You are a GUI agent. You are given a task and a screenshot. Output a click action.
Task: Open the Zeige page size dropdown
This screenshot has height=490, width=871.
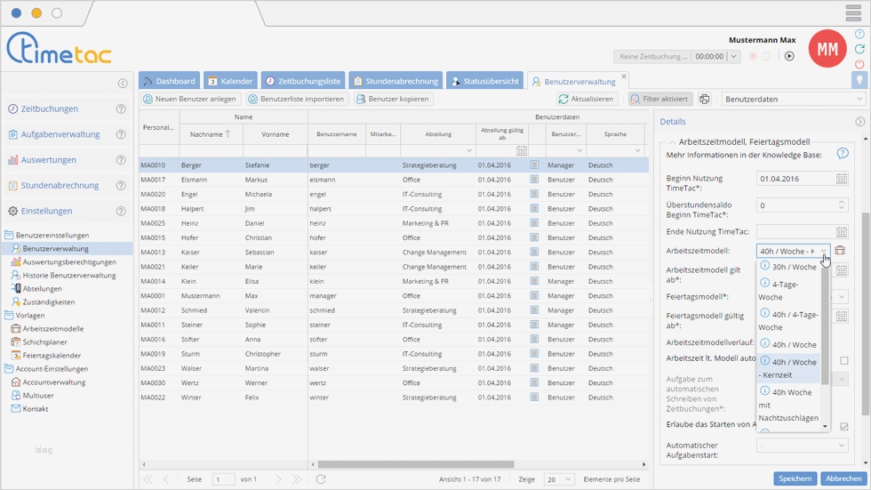(x=568, y=479)
